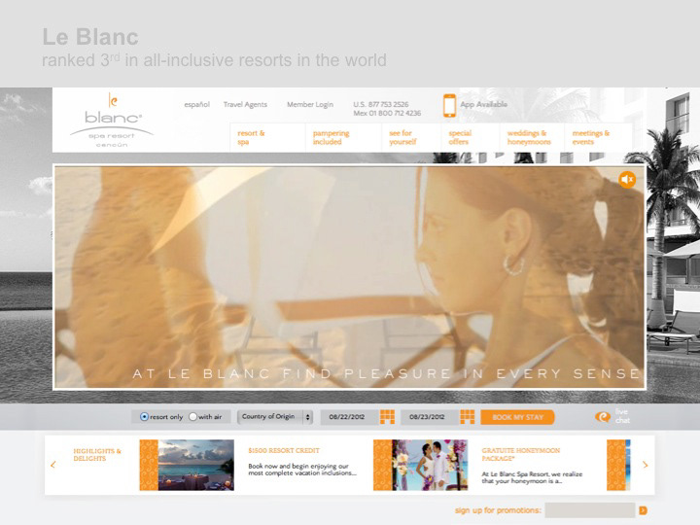This screenshot has width=700, height=525.
Task: Open the meetings & events menu
Action: (x=591, y=137)
